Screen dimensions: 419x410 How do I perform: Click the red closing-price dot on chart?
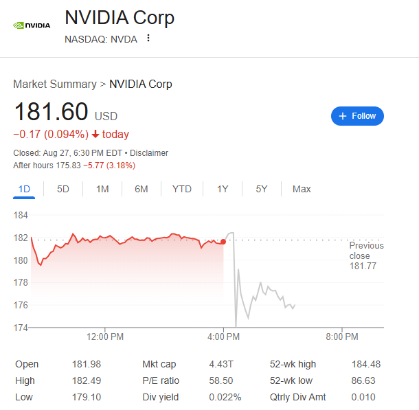click(223, 242)
